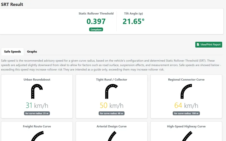The image size is (226, 141).
Task: Click the Arterial Design Curve title
Action: (112, 126)
